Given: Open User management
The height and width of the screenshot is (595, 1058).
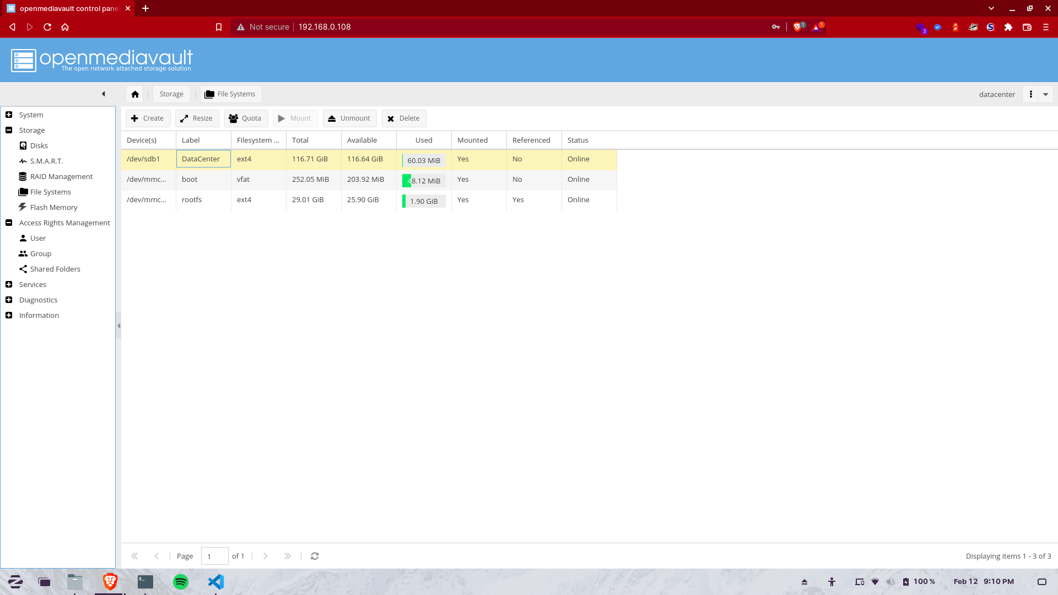Looking at the screenshot, I should point(37,238).
